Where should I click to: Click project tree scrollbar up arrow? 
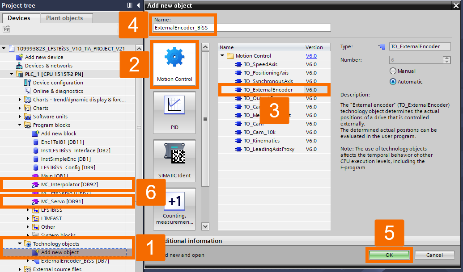pos(139,48)
